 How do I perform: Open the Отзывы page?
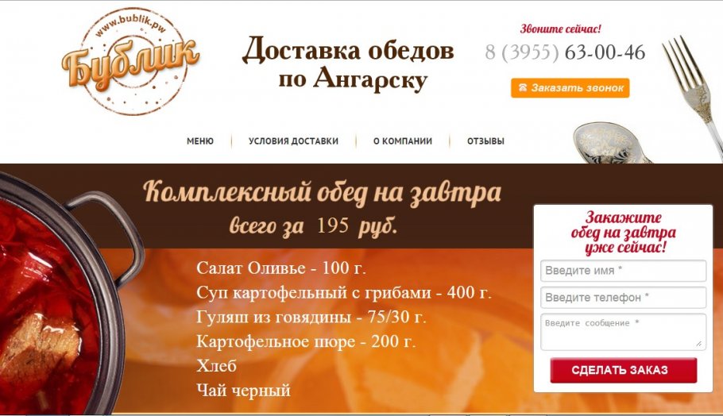click(485, 141)
